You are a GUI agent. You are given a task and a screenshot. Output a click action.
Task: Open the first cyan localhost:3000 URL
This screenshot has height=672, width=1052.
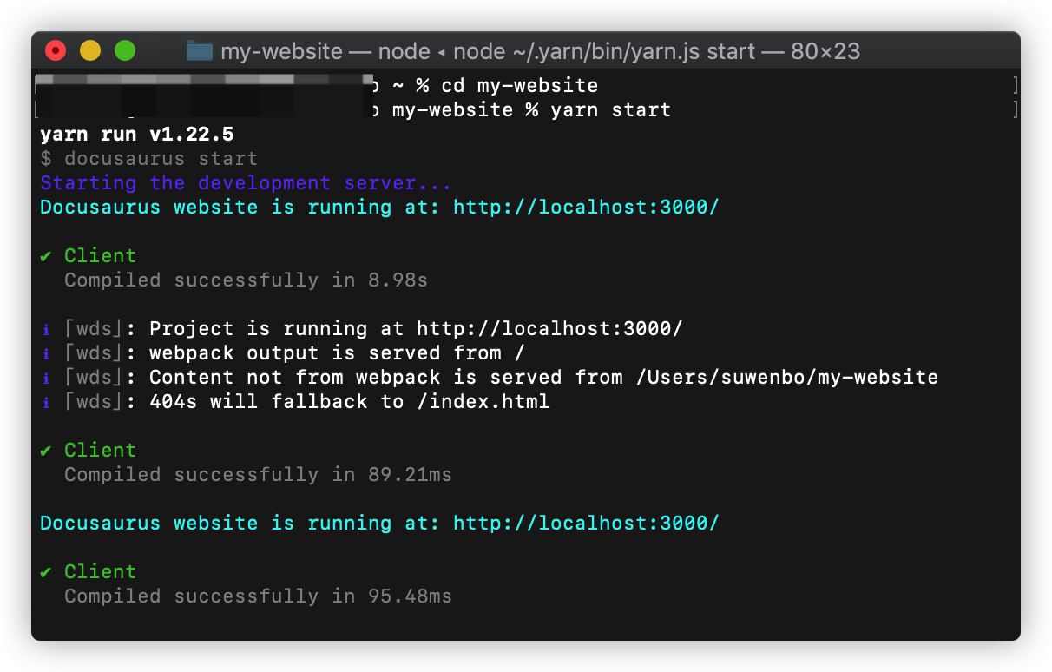[x=586, y=208]
